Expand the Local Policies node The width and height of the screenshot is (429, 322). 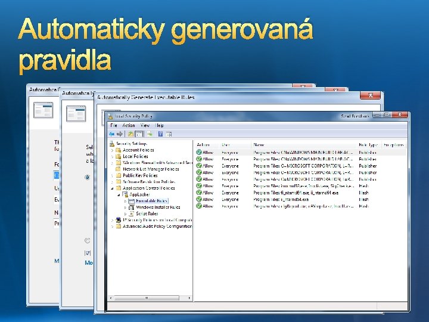112,156
